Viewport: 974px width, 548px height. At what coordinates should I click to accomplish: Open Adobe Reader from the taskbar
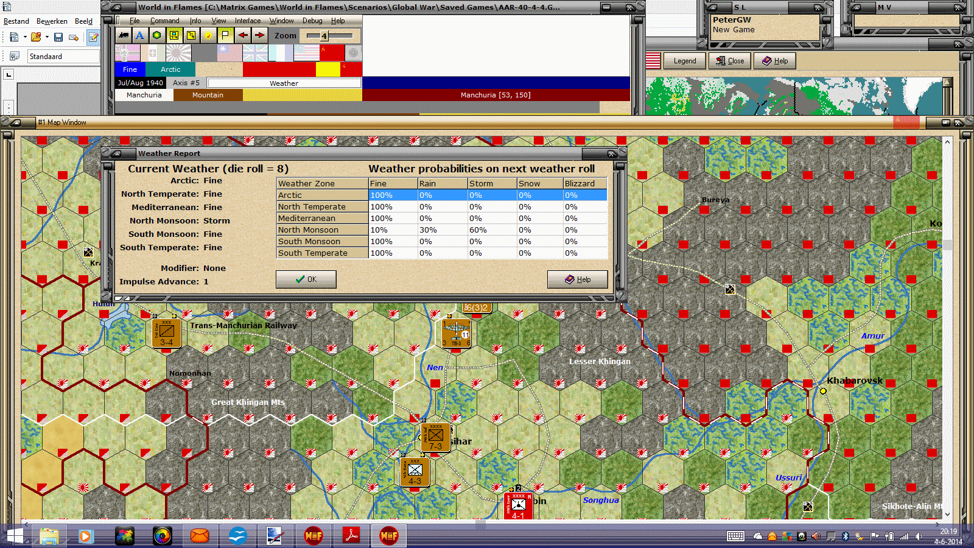351,536
